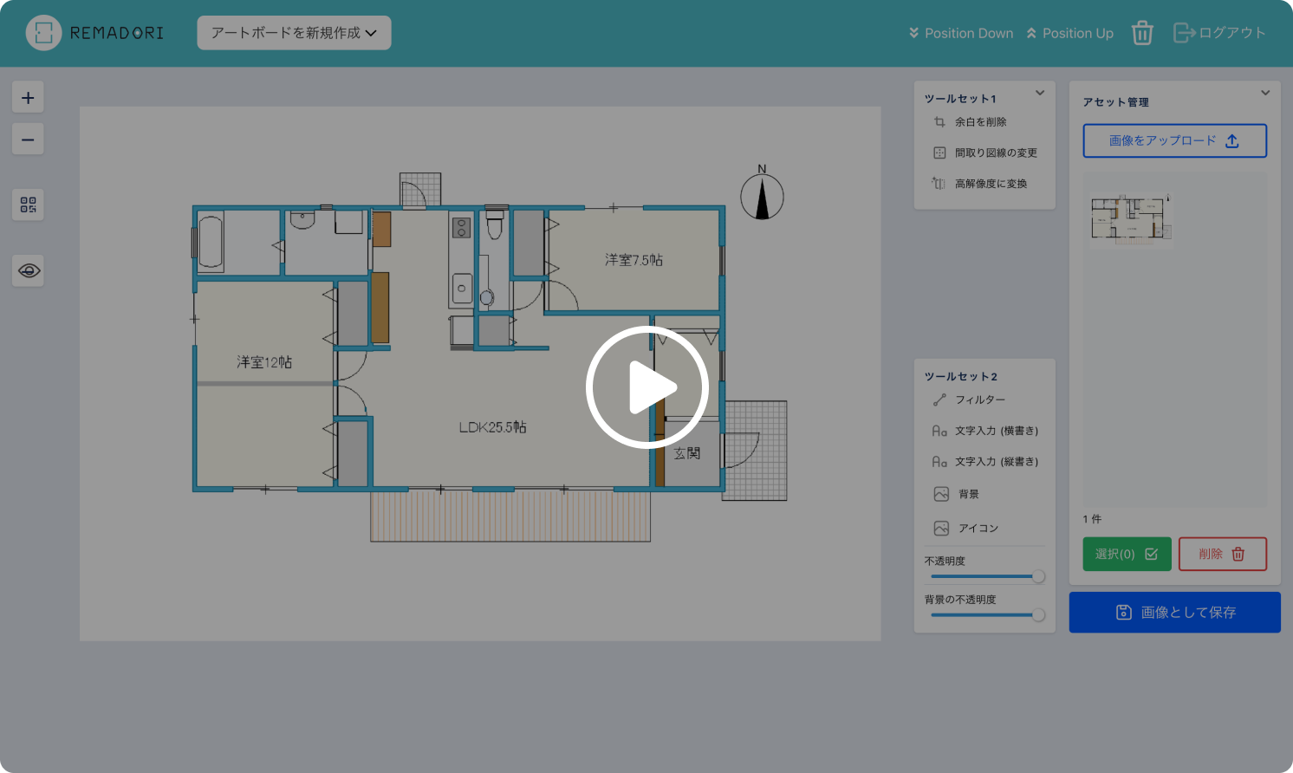Viewport: 1293px width, 773px height.
Task: Click the 画像をアップロード upload button
Action: pos(1174,140)
